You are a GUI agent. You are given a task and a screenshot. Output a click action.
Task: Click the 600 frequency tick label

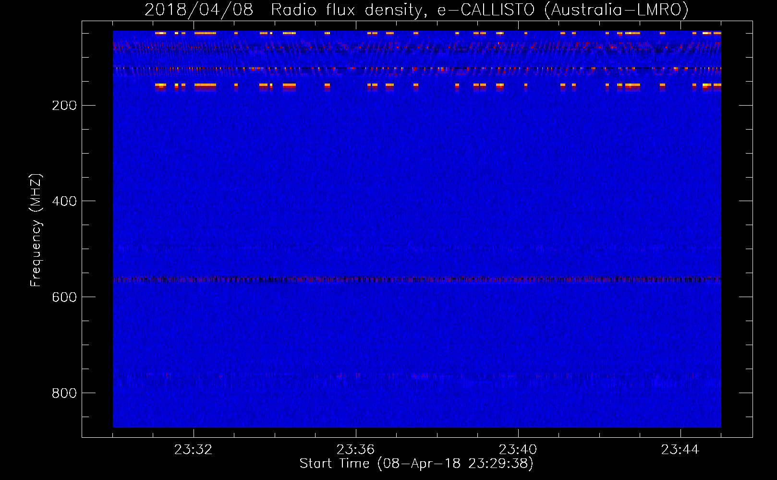(x=64, y=297)
